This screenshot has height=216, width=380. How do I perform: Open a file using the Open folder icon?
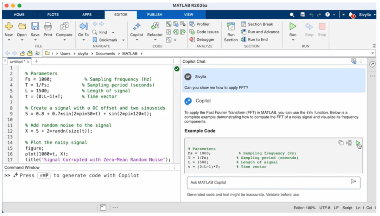click(22, 26)
